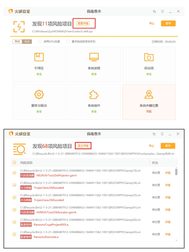Uncheck the Samp(43).vir row checkbox

pyautogui.click(x=14, y=234)
